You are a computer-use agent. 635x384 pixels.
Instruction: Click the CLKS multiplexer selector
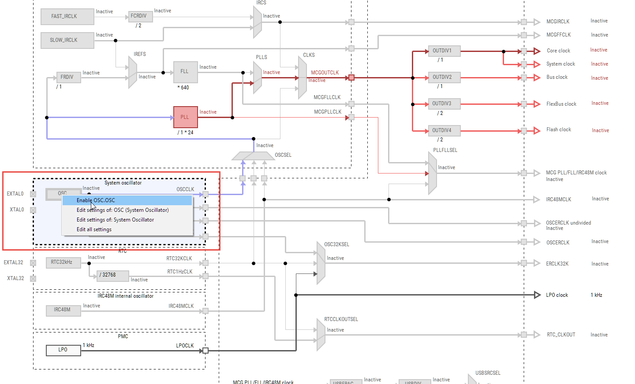point(302,78)
